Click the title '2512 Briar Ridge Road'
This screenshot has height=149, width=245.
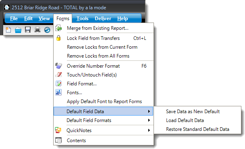click(35, 8)
